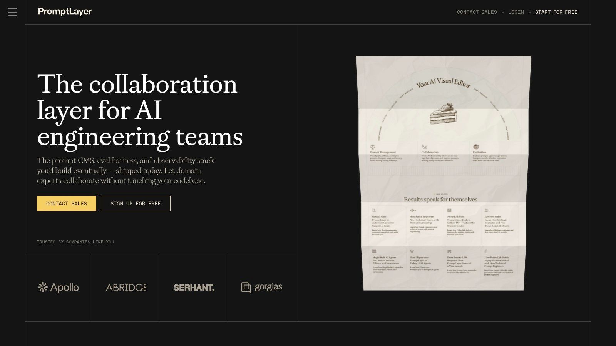Open the Login page link
The width and height of the screenshot is (616, 346).
tap(516, 12)
